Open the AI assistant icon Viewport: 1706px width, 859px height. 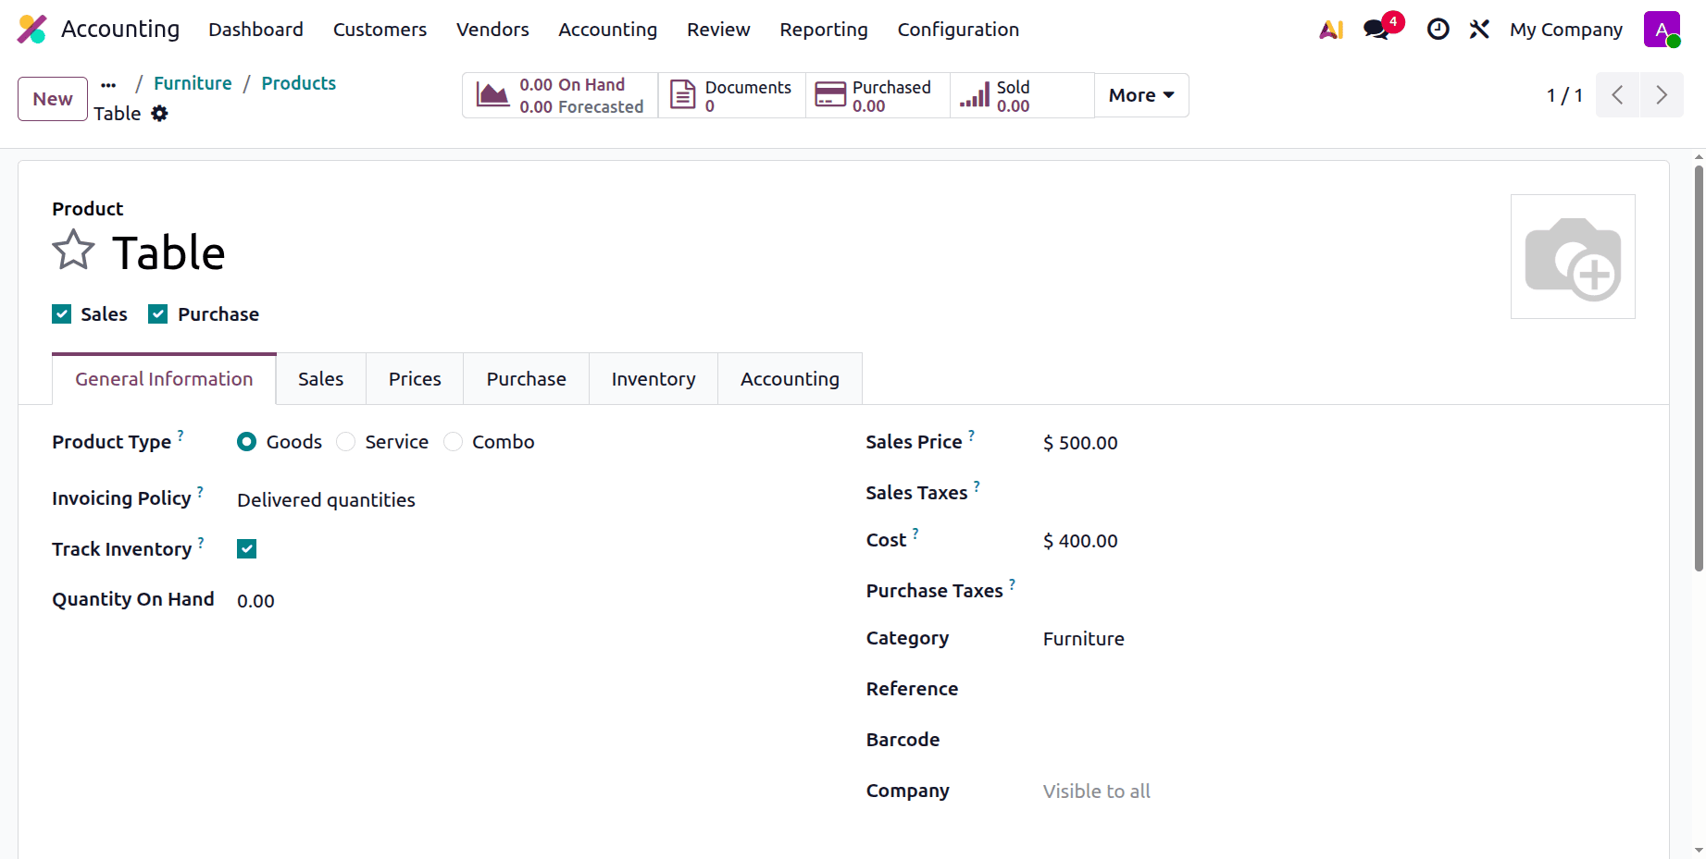[1331, 30]
